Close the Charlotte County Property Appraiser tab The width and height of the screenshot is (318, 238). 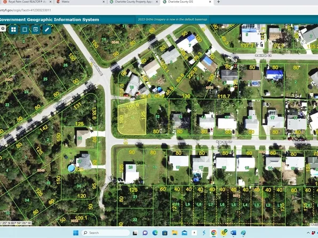point(157,2)
